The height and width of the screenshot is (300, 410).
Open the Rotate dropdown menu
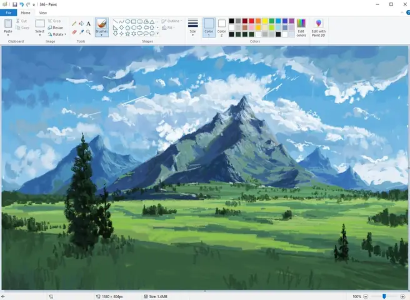click(x=57, y=34)
